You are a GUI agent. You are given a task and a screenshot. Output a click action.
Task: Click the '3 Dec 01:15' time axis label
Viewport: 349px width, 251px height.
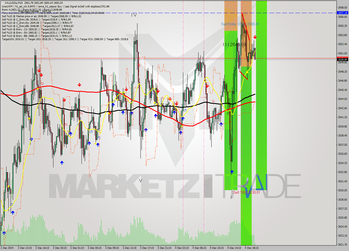(77, 248)
